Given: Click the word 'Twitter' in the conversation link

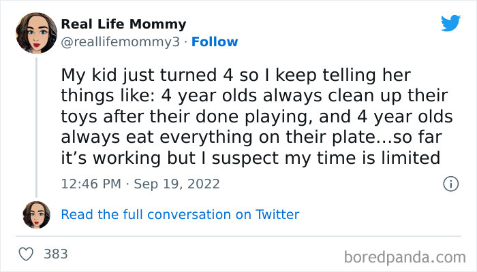Looking at the screenshot, I should tap(277, 215).
